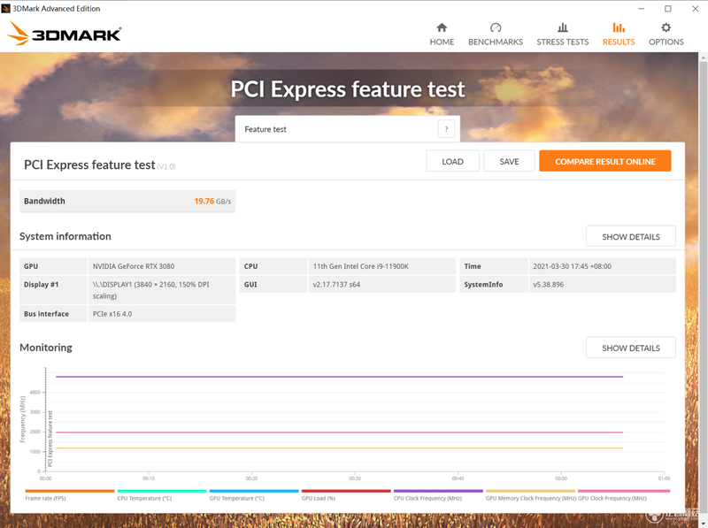Click 11th Gen Intel Core i9-11900K text
This screenshot has width=708, height=528.
point(360,266)
